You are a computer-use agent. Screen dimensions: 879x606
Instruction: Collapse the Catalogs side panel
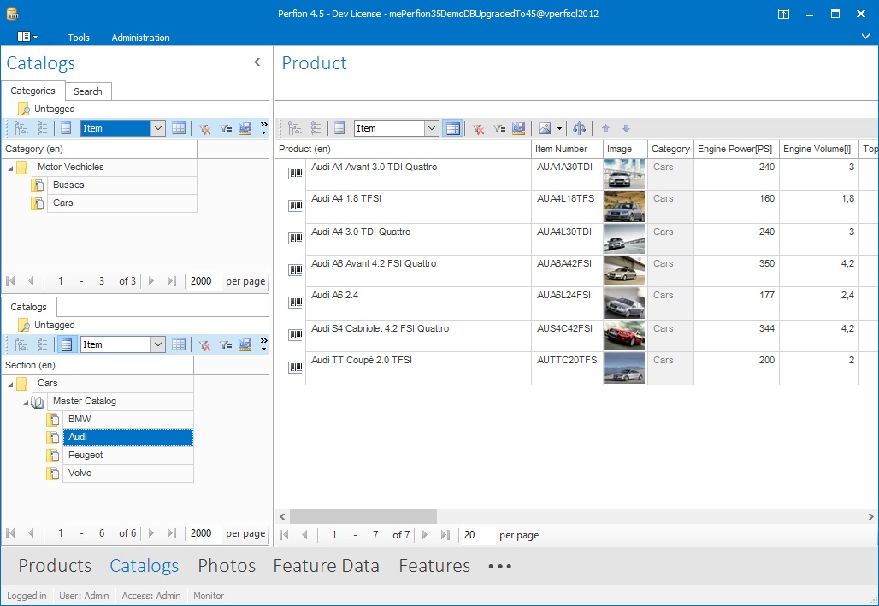pos(257,62)
